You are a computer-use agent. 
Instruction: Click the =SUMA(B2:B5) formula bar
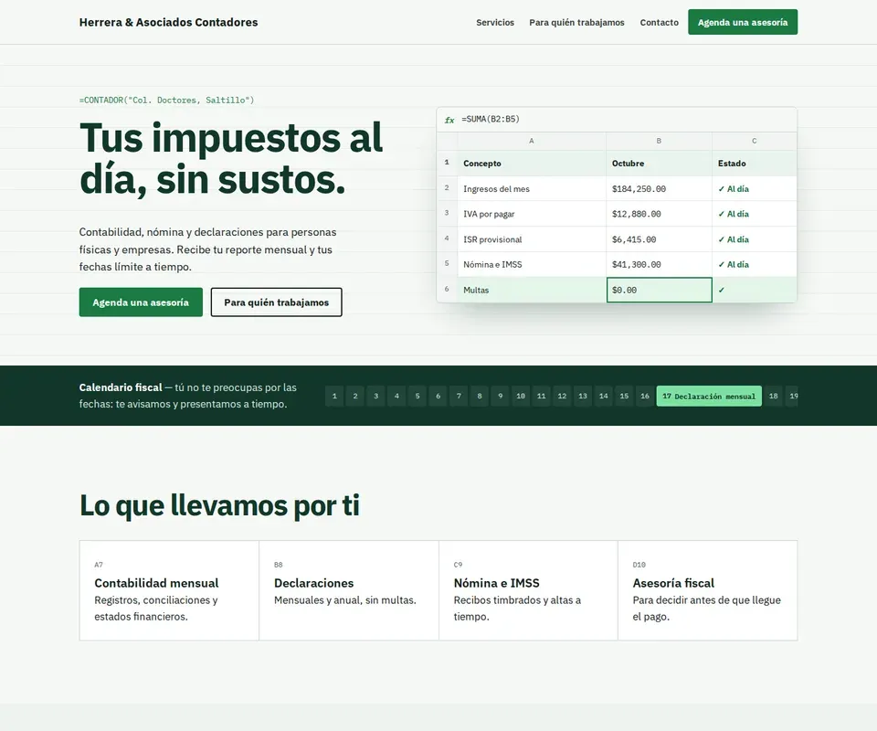coord(617,119)
